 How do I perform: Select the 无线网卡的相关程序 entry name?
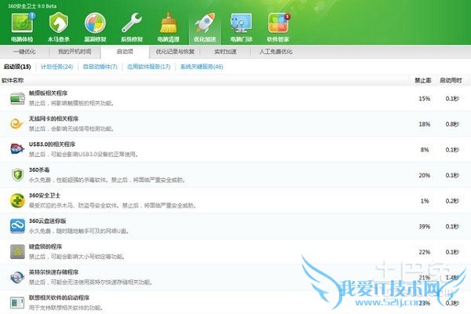(53, 119)
